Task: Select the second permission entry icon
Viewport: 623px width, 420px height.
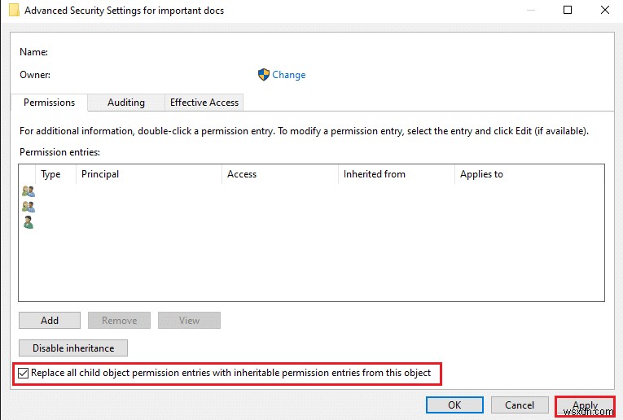Action: point(29,207)
